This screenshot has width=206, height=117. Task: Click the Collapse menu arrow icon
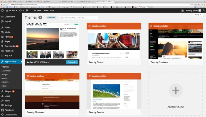[x=2, y=115]
